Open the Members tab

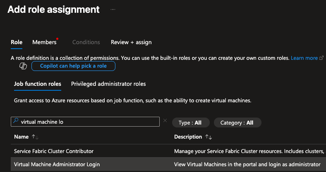(x=44, y=42)
